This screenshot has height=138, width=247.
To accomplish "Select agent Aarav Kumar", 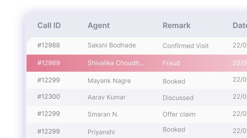I will 107,97.
